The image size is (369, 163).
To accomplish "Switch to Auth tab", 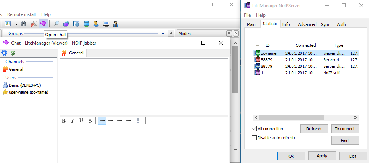I will click(x=342, y=24).
